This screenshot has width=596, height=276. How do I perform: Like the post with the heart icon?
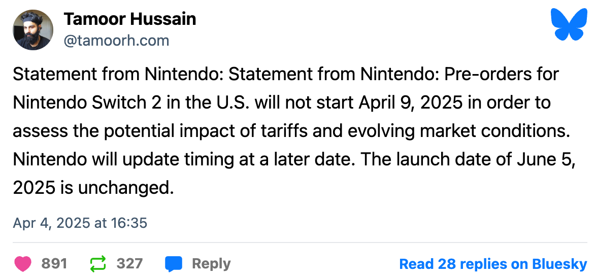23,263
